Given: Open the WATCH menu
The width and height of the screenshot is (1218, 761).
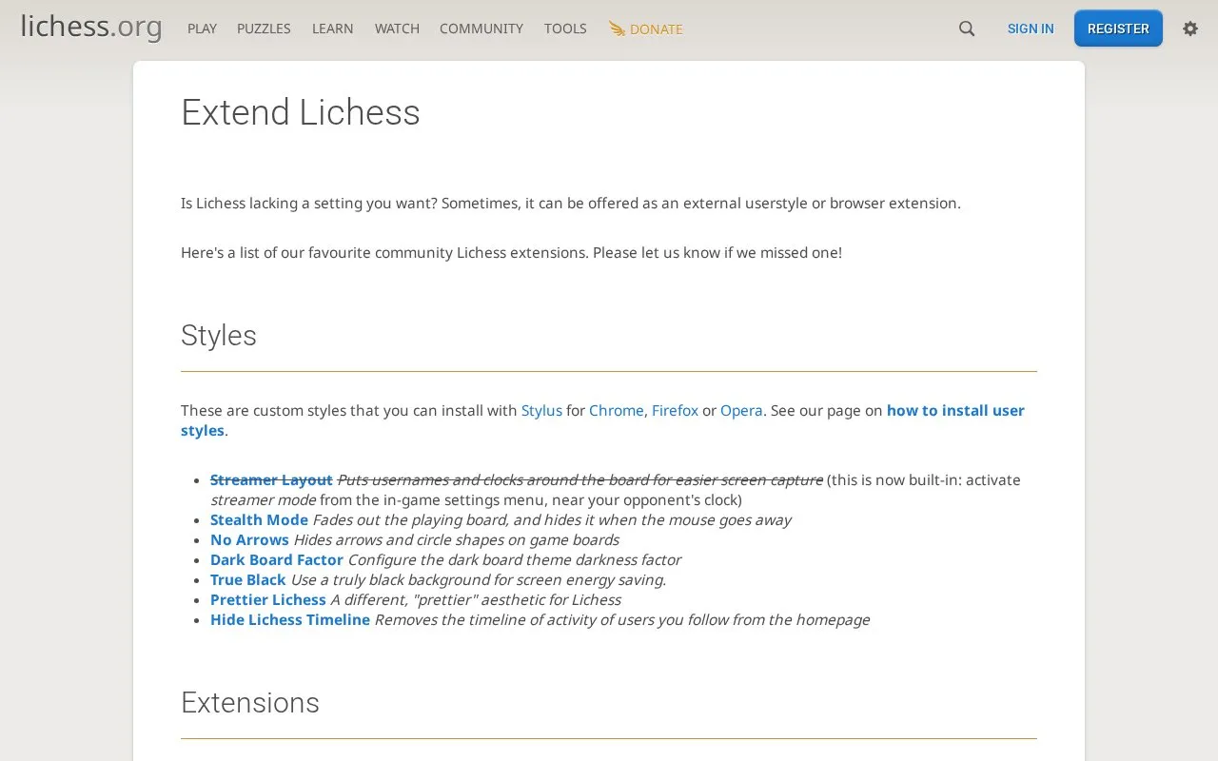Looking at the screenshot, I should 397,29.
